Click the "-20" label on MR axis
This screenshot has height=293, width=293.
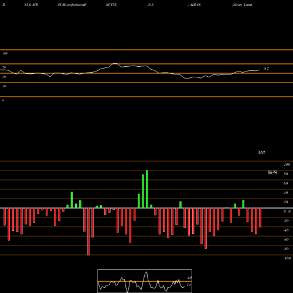286,221
